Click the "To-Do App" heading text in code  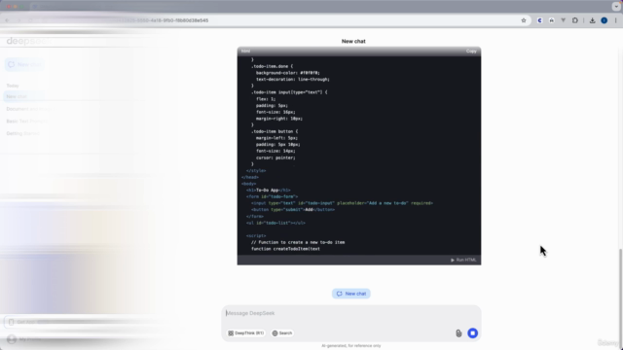[267, 191]
